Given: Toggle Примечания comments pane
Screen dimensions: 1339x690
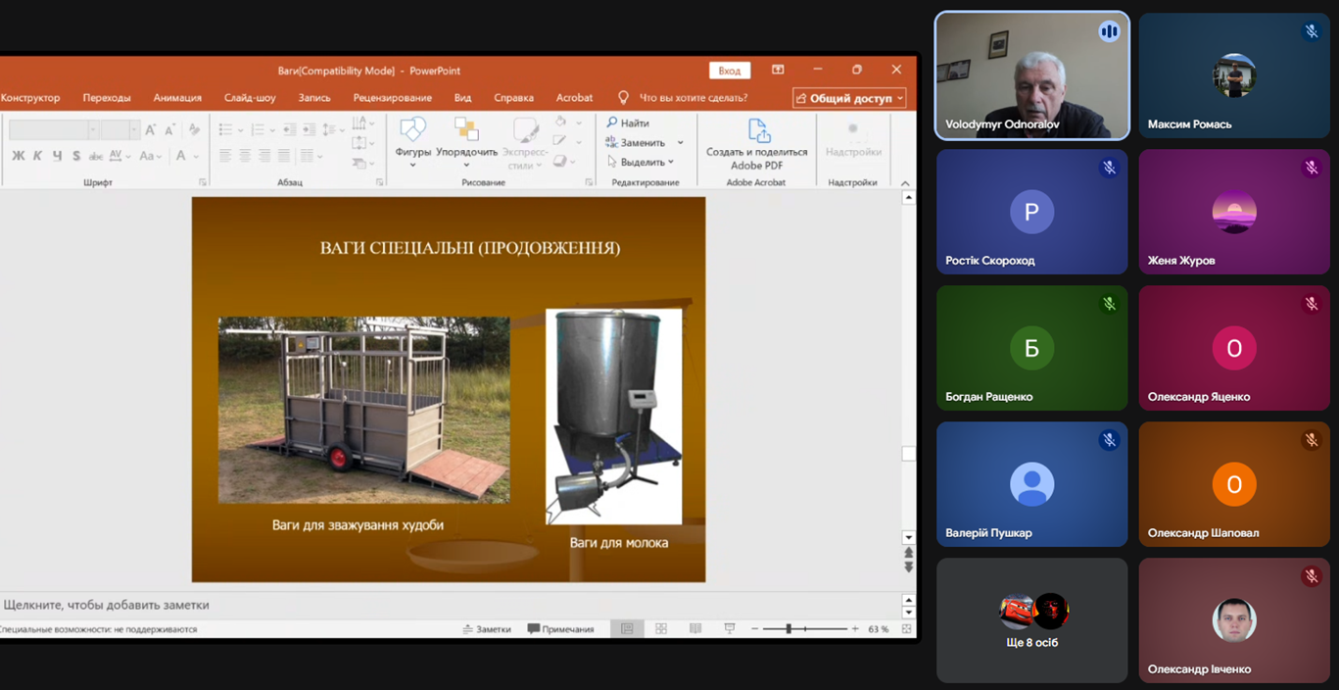Looking at the screenshot, I should coord(560,629).
